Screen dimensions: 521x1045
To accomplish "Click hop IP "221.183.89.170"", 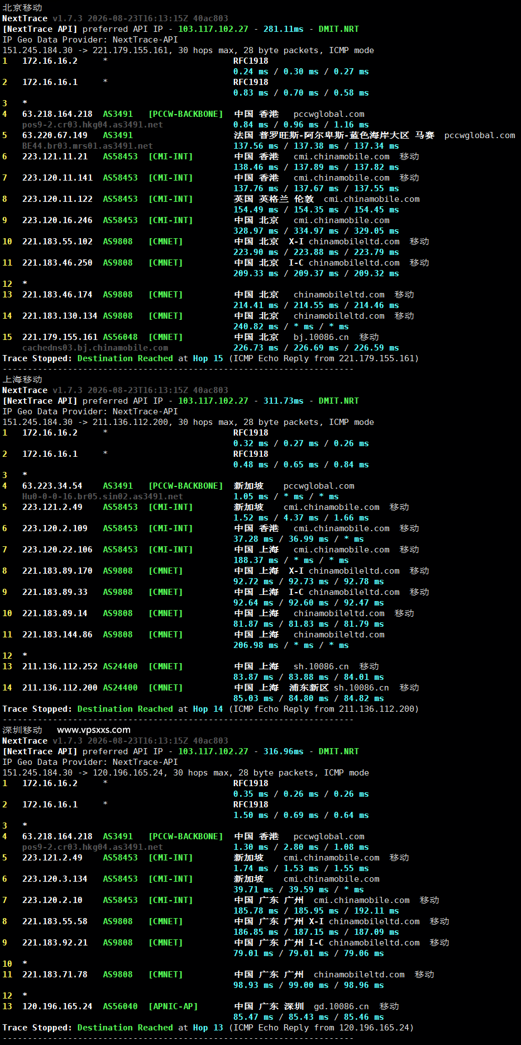I will point(58,571).
